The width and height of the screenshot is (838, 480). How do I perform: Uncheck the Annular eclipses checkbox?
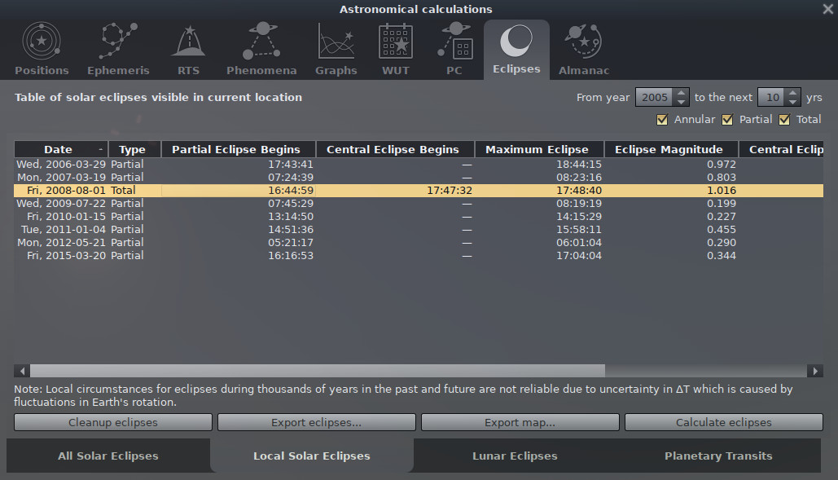point(663,120)
